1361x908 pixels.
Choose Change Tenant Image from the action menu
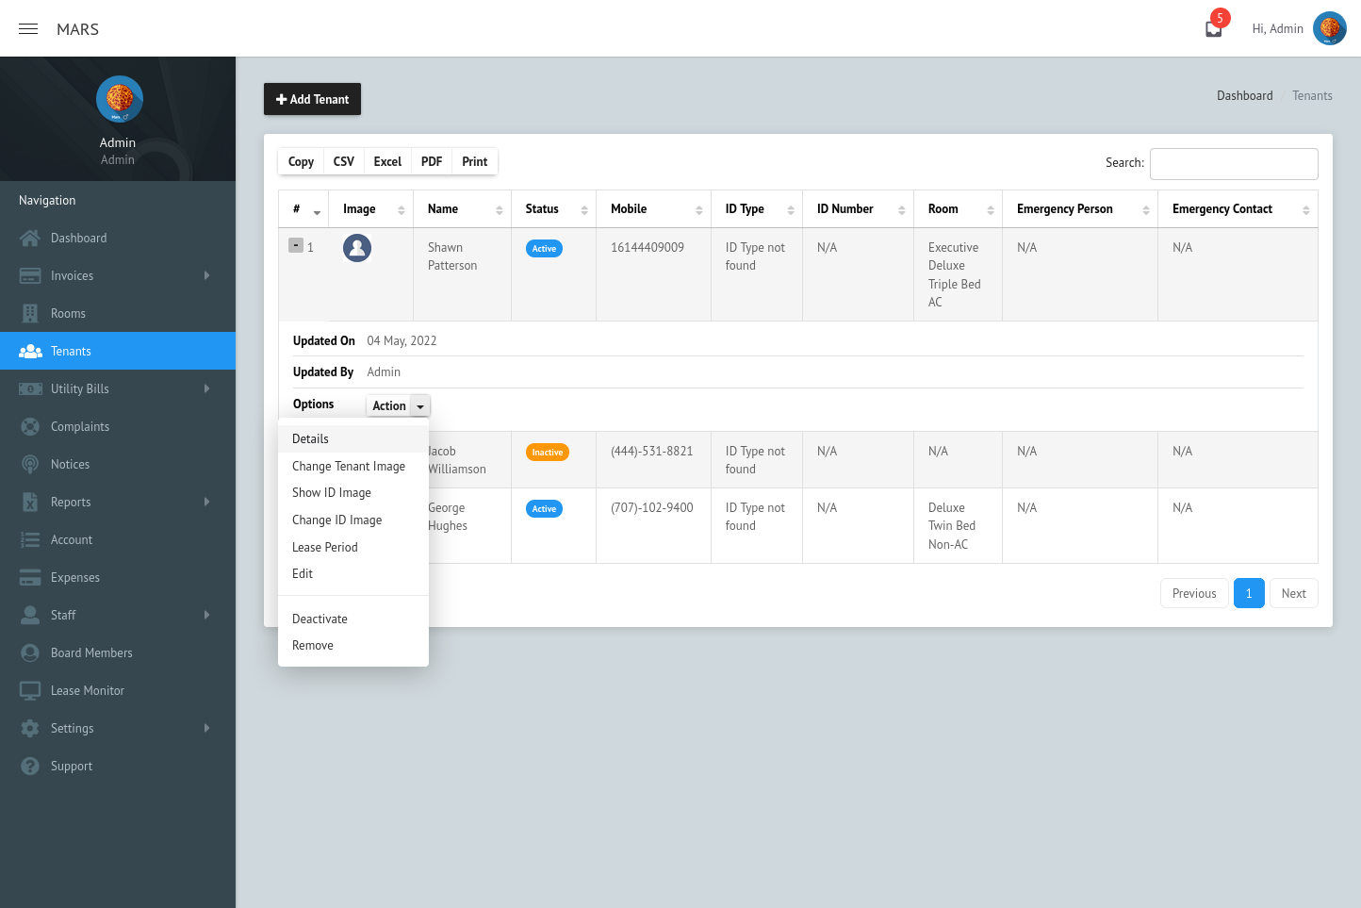[x=349, y=466]
